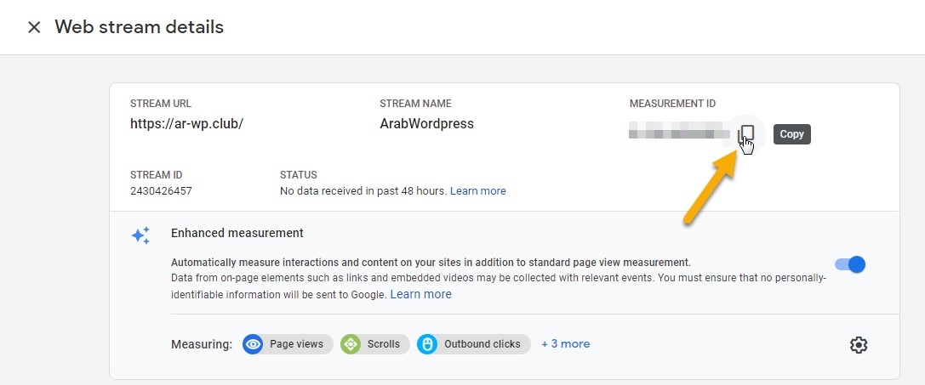
Task: Click the Web stream details heading
Action: click(139, 27)
